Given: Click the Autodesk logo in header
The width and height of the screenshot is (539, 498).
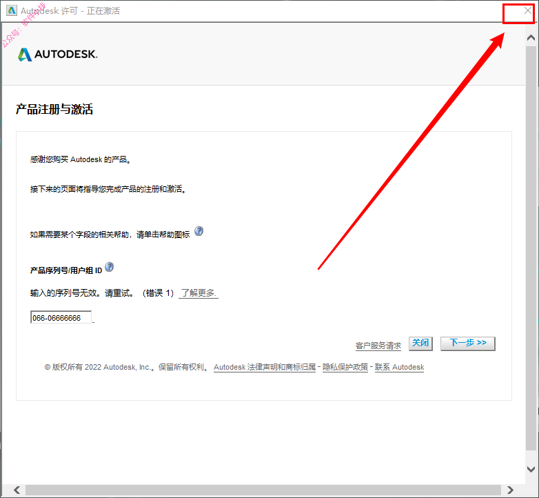Looking at the screenshot, I should [x=58, y=54].
